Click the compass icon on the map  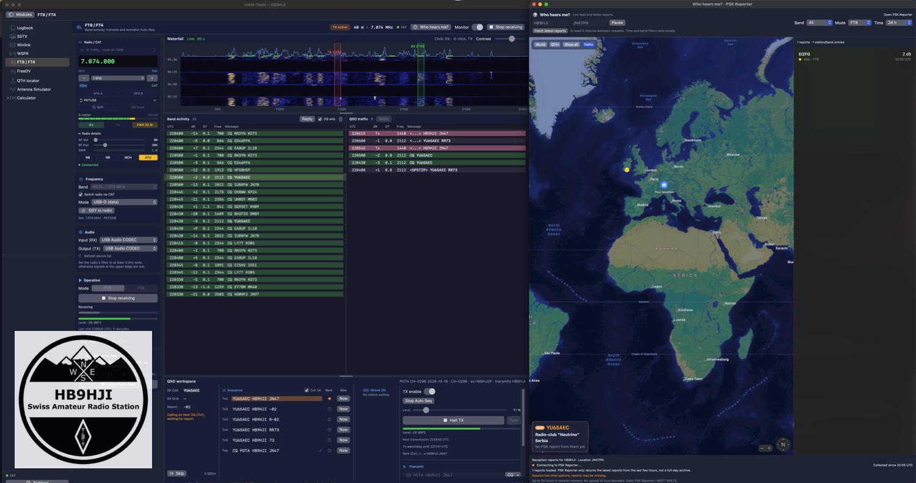pyautogui.click(x=783, y=445)
